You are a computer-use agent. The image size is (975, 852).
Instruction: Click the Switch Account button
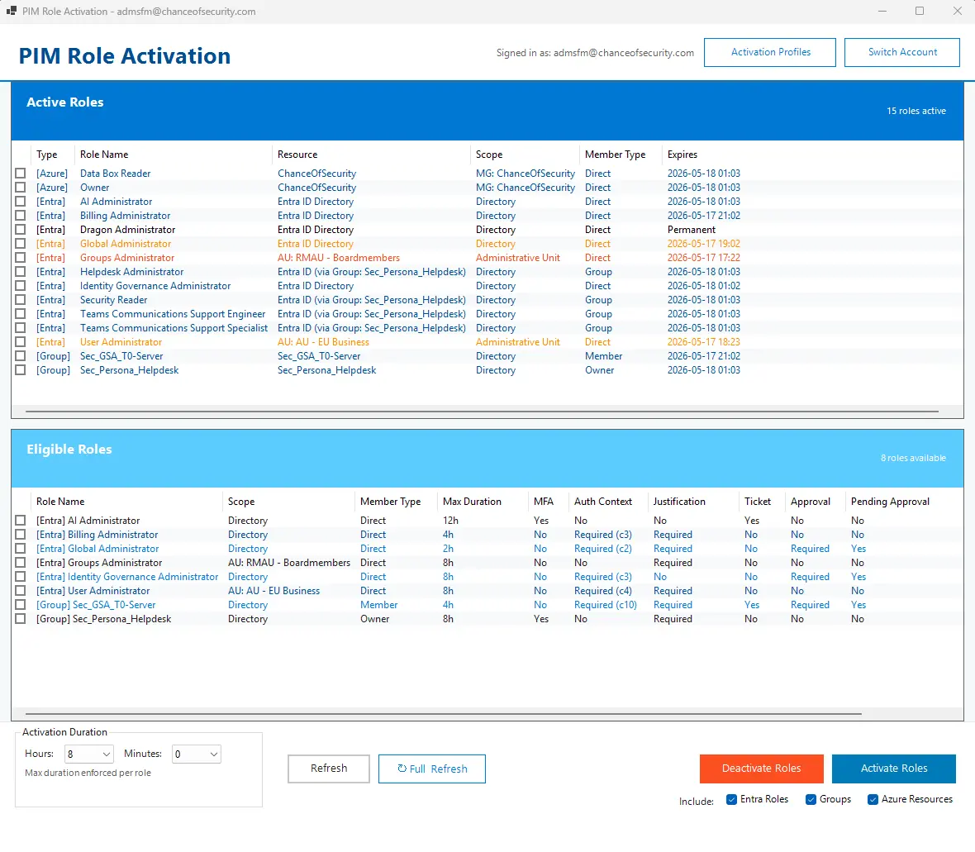[902, 52]
